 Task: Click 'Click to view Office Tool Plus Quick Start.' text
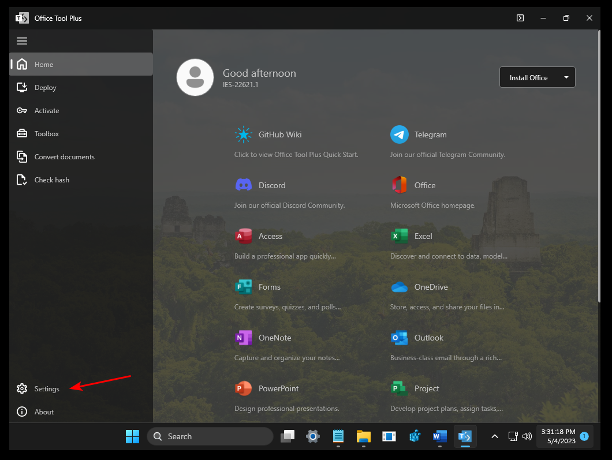coord(296,155)
